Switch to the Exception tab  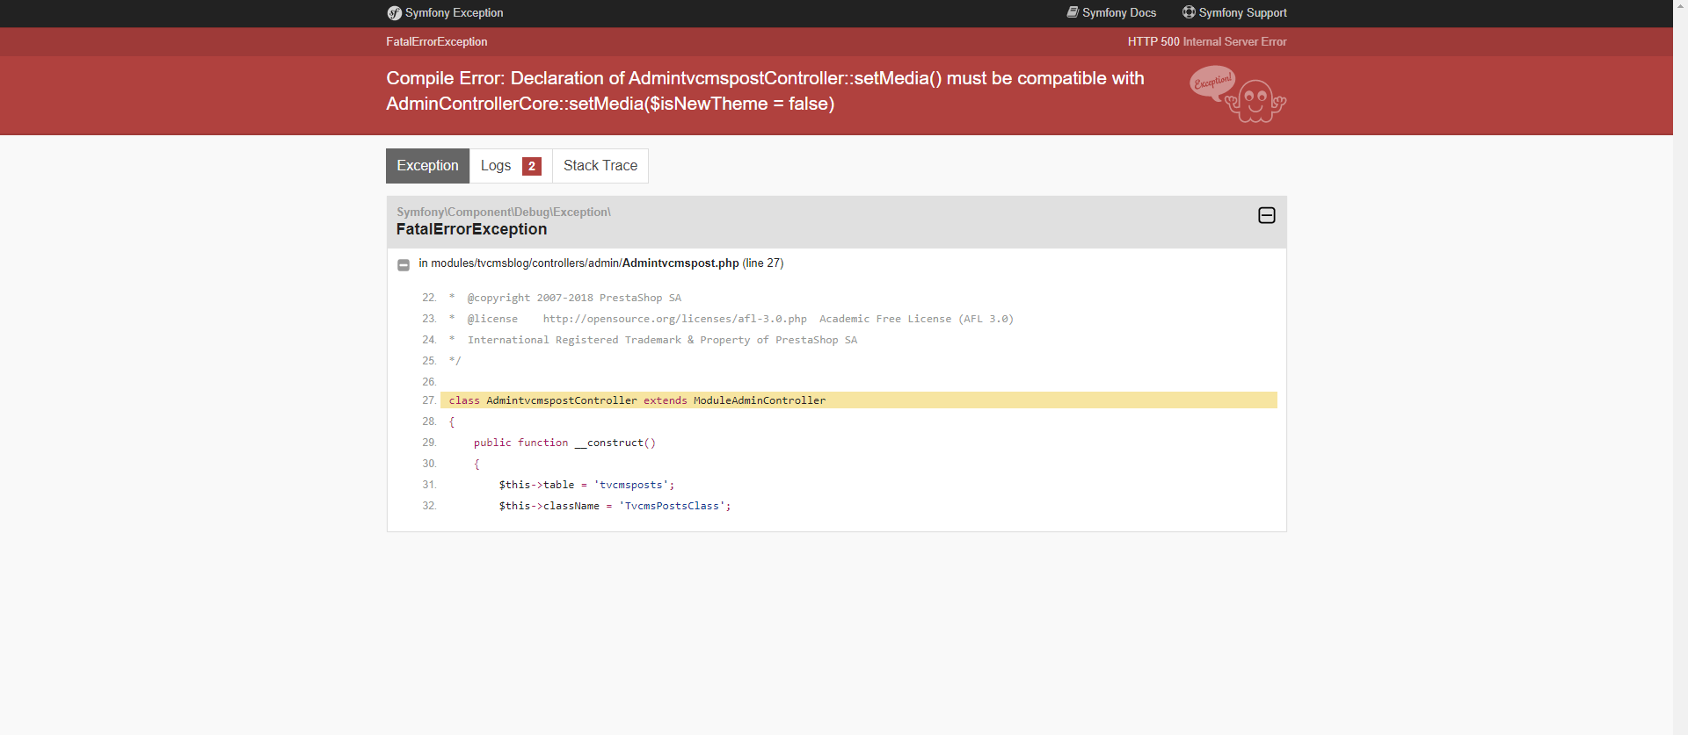tap(427, 166)
